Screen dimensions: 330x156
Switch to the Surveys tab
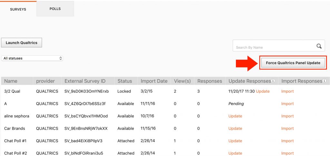18,9
